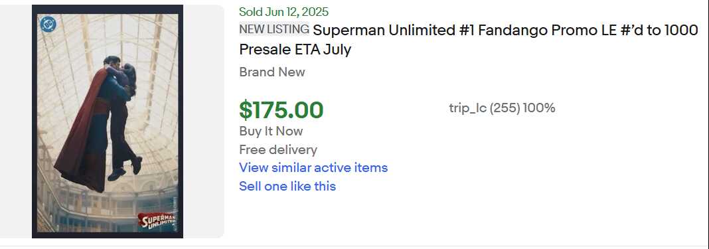Click the Brand New condition text
Screen dimensions: 709x249
[272, 72]
